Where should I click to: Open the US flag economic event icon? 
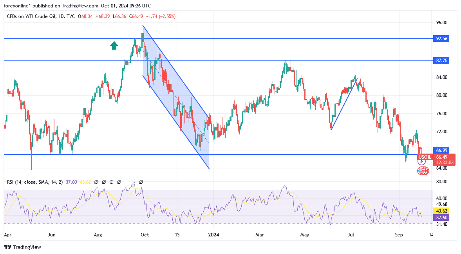click(x=422, y=170)
